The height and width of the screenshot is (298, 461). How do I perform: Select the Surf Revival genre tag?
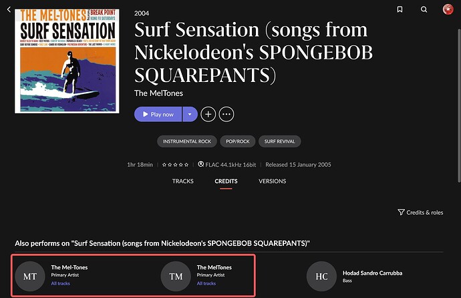(281, 141)
